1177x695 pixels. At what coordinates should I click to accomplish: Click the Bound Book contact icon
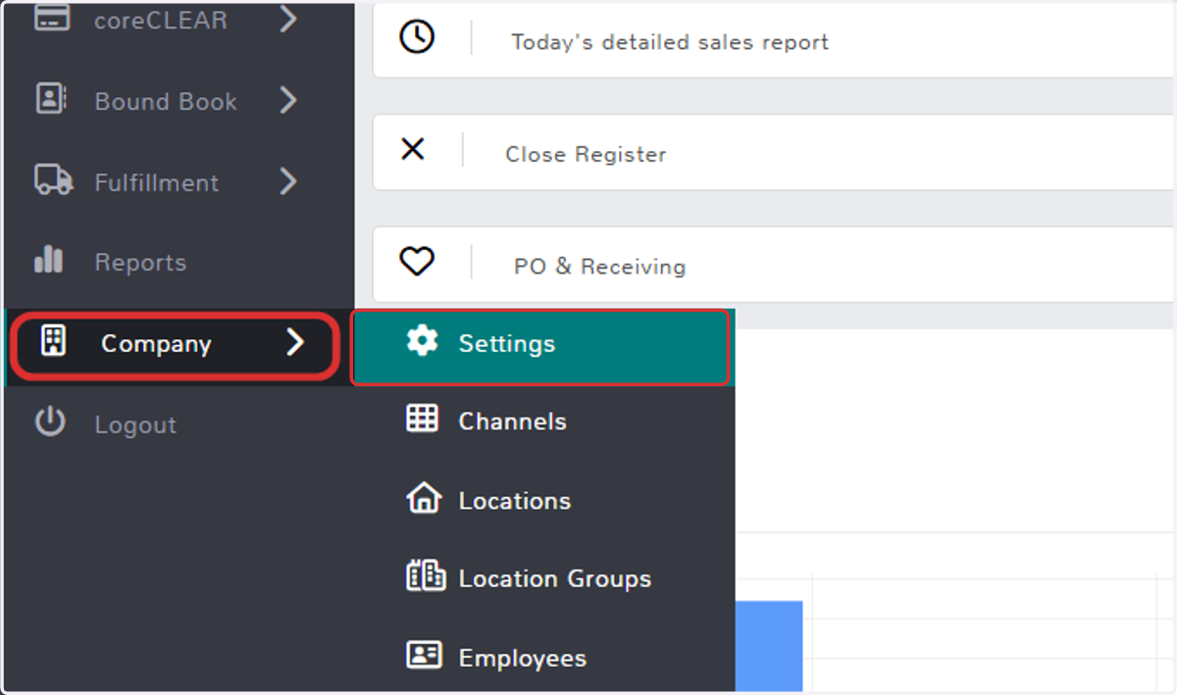click(51, 99)
